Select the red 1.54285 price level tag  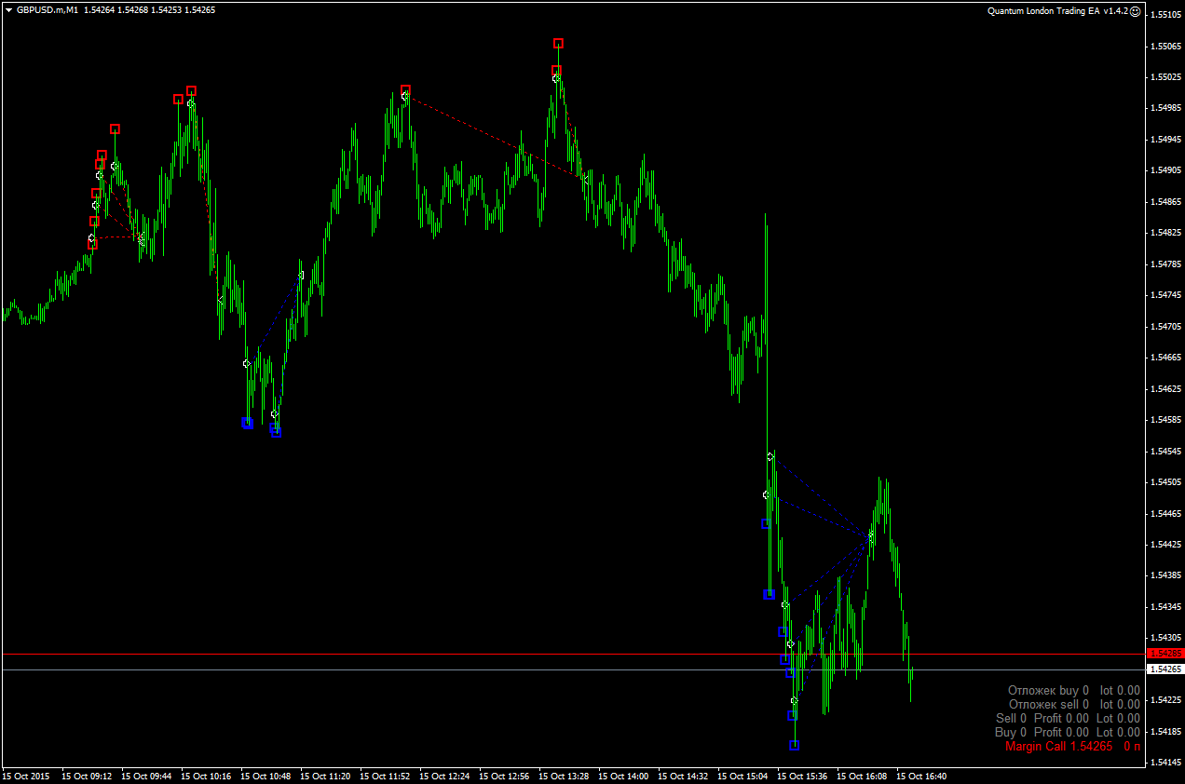(1165, 654)
